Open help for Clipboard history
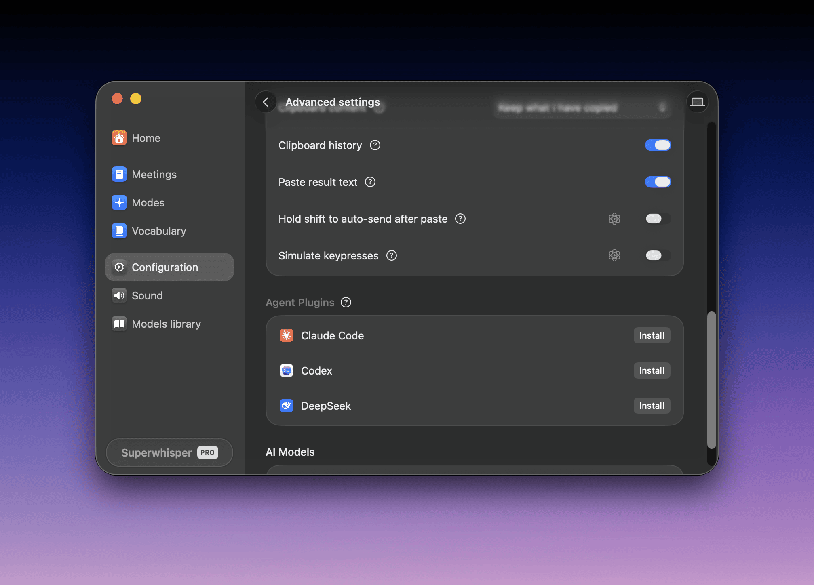The width and height of the screenshot is (814, 585). coord(375,145)
